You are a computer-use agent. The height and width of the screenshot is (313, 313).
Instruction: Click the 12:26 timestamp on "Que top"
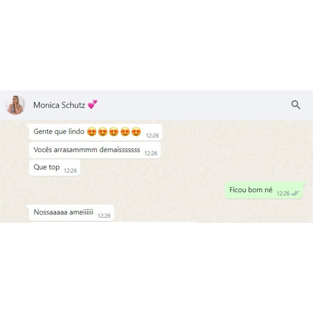(70, 171)
